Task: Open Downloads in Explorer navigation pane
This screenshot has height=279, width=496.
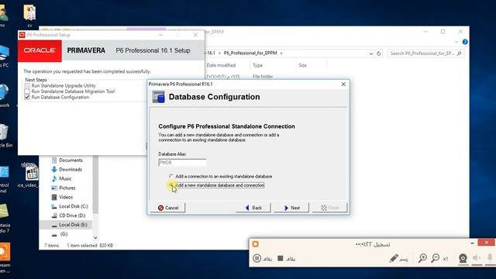Action: coord(71,169)
